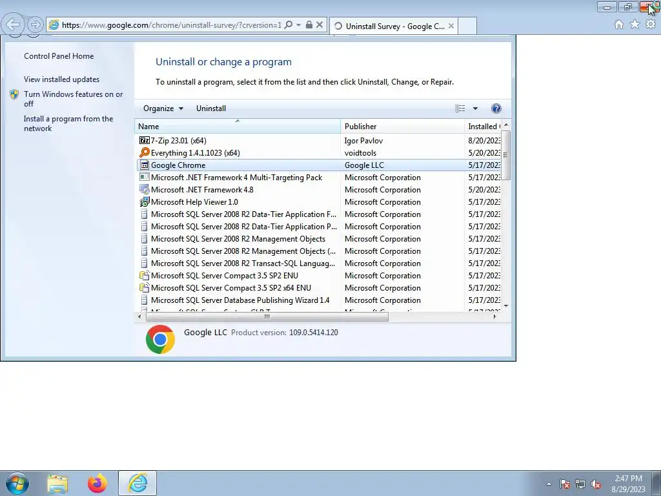
Task: Click the SQL Server Compact 3.5 SP2 ENU icon
Action: click(x=144, y=275)
